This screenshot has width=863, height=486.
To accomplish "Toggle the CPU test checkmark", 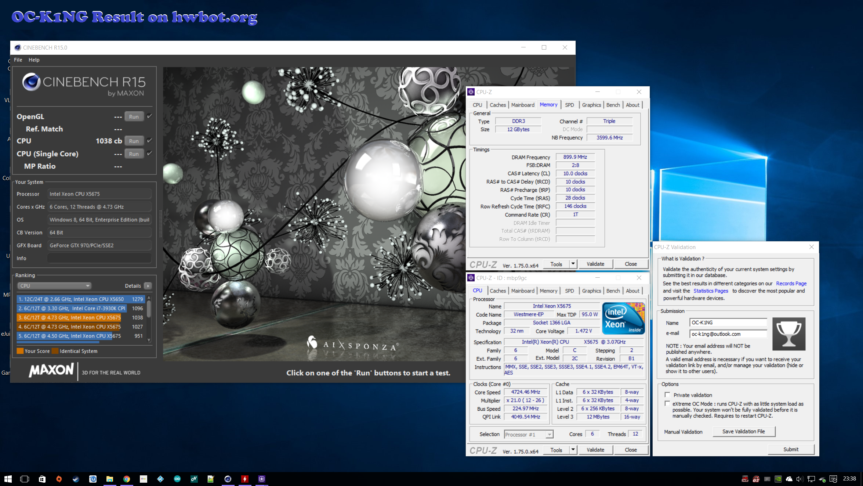I will click(x=149, y=141).
